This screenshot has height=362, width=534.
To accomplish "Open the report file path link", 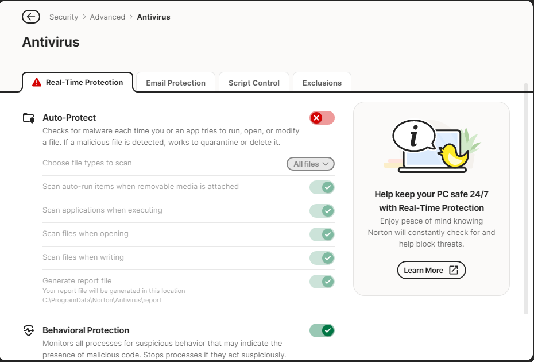I will pyautogui.click(x=102, y=300).
